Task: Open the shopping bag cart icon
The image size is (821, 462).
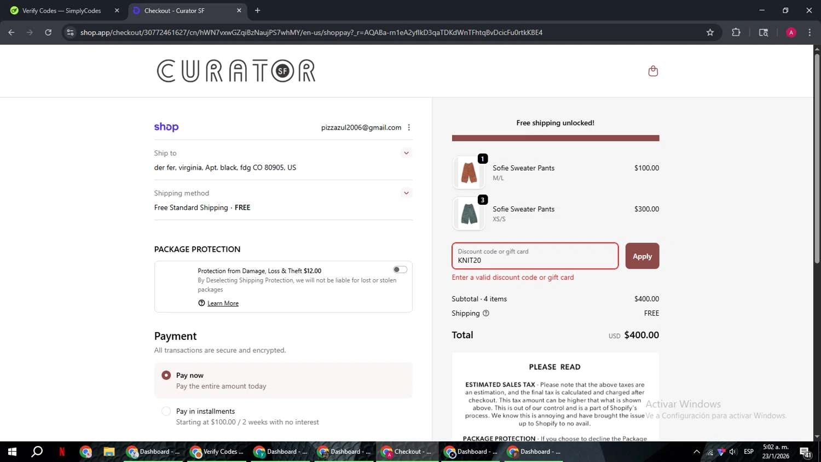Action: 653,71
